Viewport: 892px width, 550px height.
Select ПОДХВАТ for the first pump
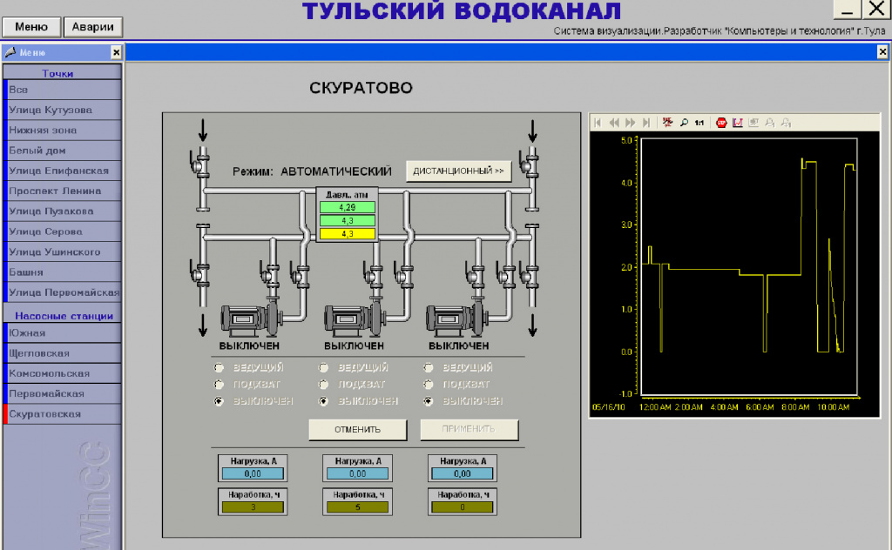pos(219,385)
